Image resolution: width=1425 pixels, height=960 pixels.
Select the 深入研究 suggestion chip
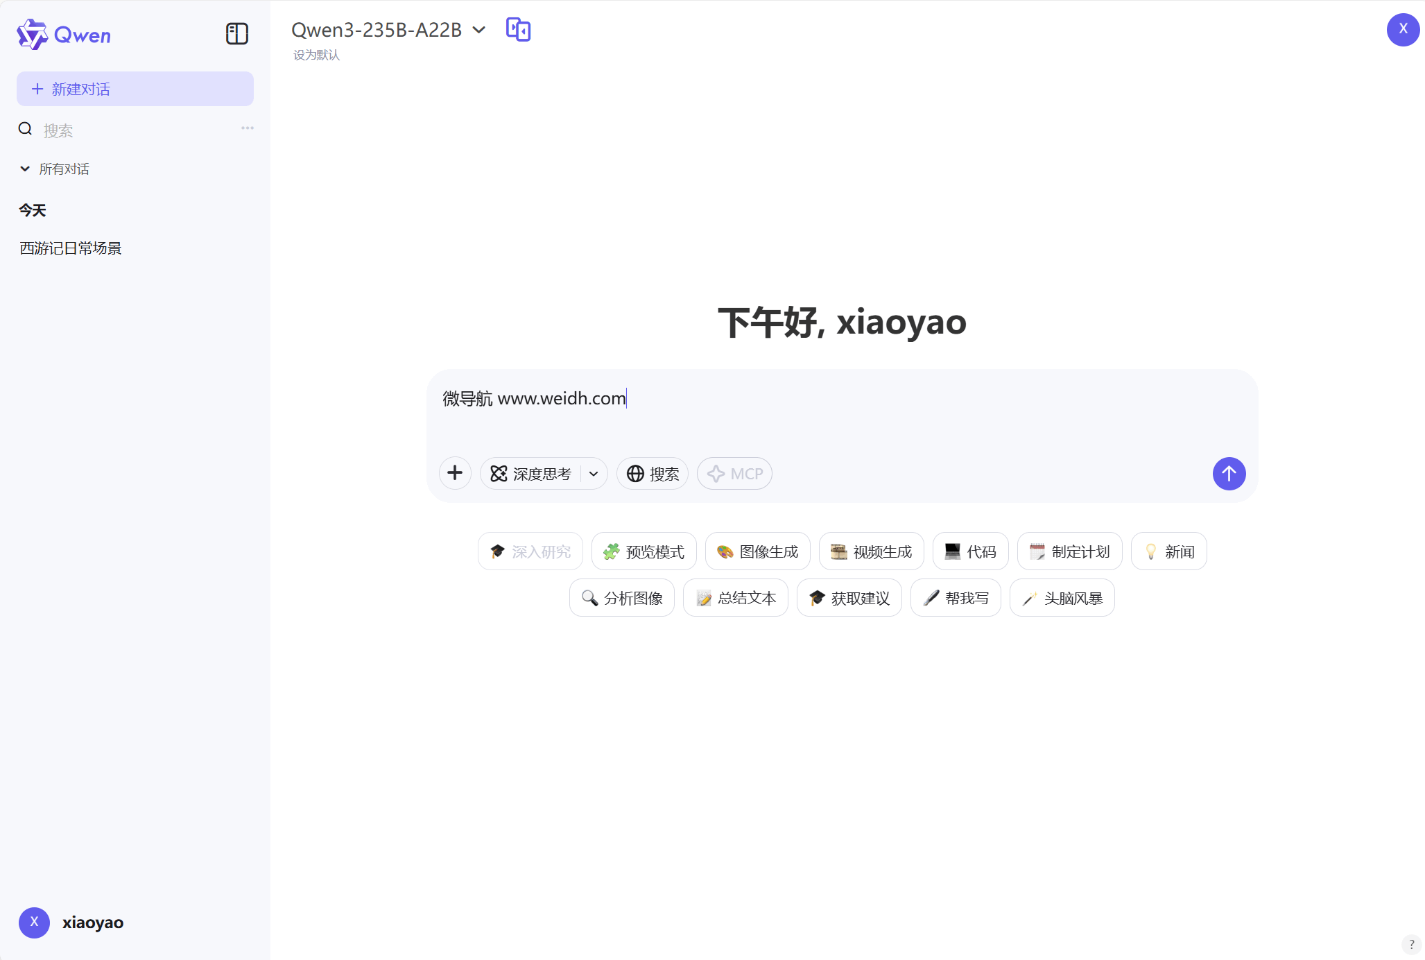pos(530,551)
